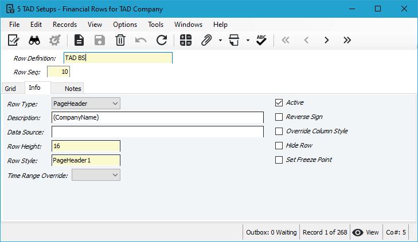Go to next record arrow
The image size is (418, 242).
click(x=327, y=40)
